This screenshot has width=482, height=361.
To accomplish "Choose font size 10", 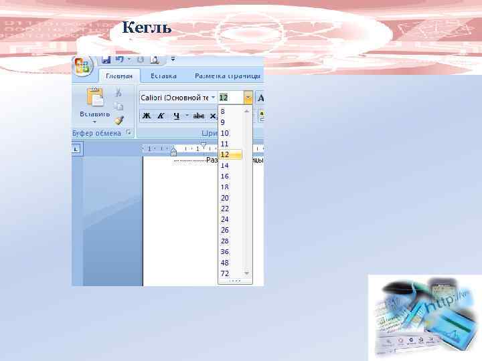I will pyautogui.click(x=230, y=133).
